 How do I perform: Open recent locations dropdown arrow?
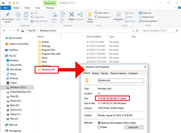point(14,31)
